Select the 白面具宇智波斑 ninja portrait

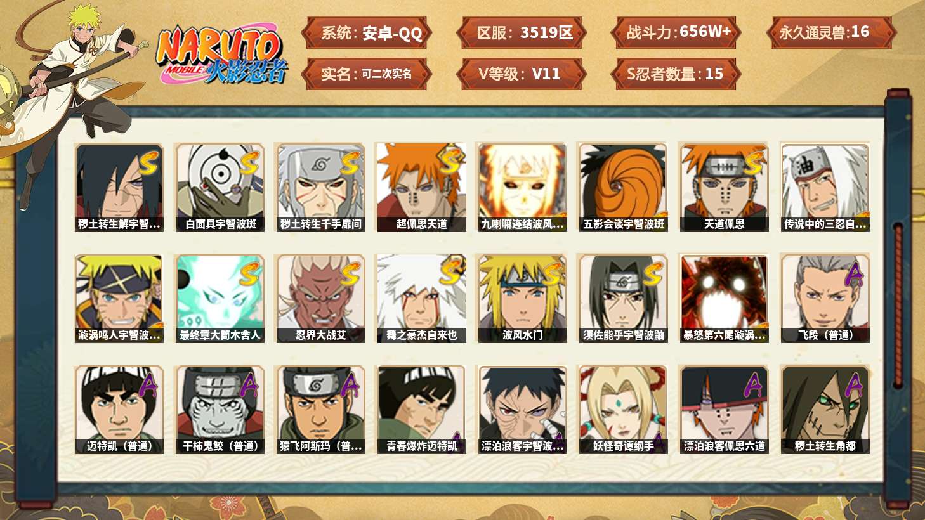pyautogui.click(x=220, y=187)
